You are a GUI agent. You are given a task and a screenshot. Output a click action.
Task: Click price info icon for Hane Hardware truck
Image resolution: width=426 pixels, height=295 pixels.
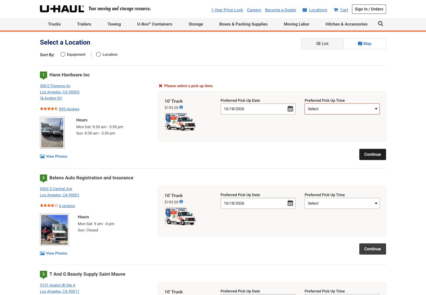pos(181,107)
